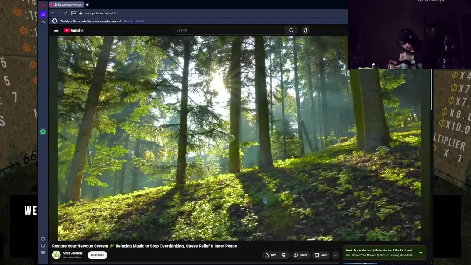Start voice search with microphone icon

pos(305,30)
